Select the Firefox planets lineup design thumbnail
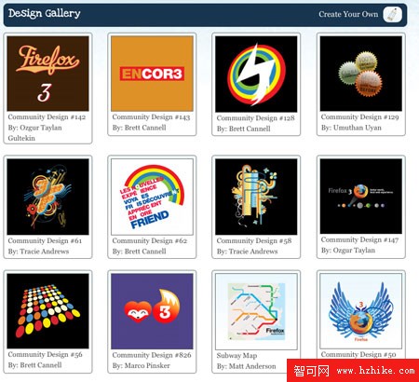The image size is (419, 382). tap(361, 196)
